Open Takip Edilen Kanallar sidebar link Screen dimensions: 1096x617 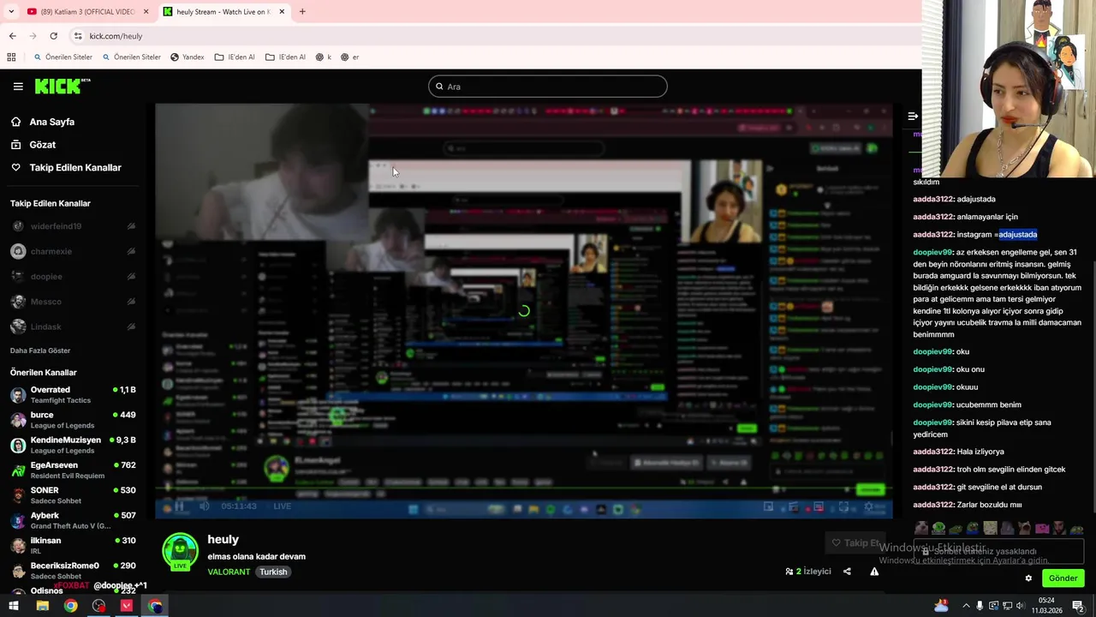75,168
